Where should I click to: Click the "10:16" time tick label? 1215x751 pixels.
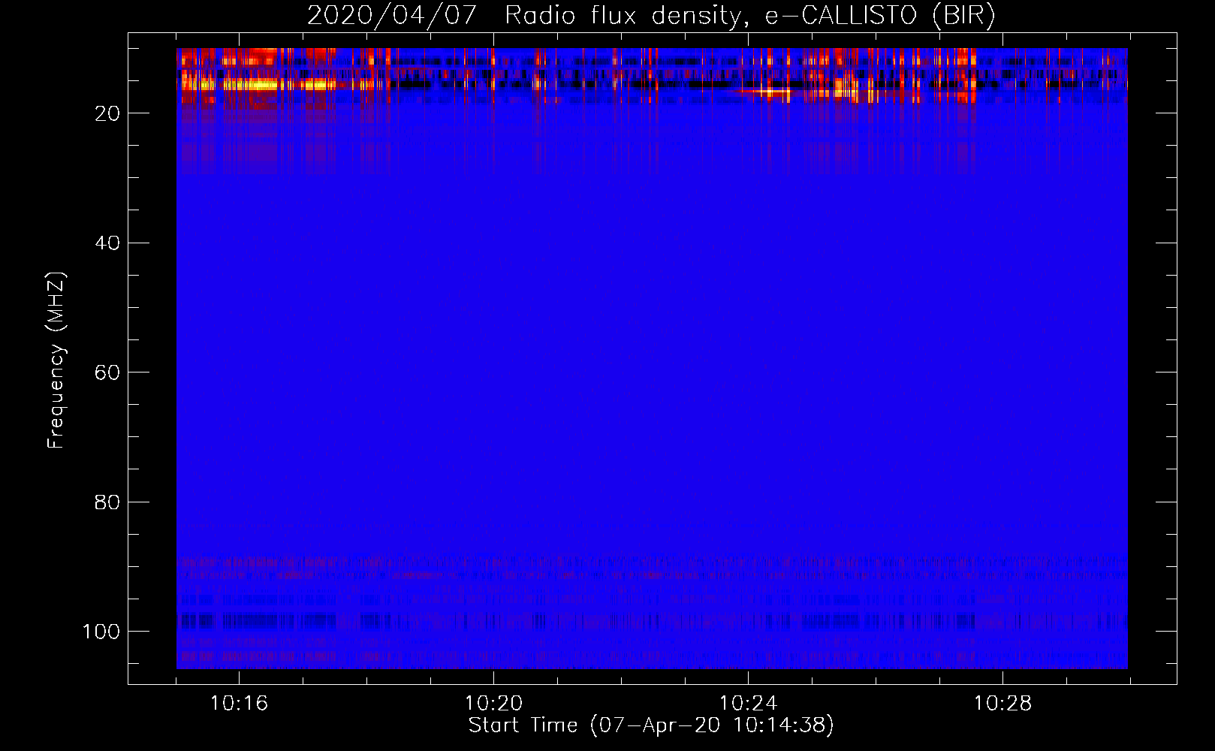[239, 704]
